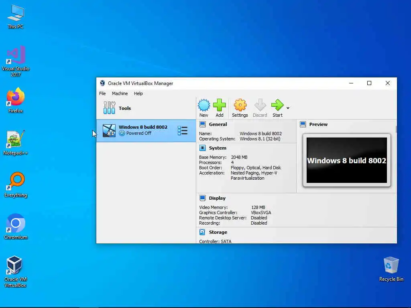Click the '2048 MB' base memory value
The width and height of the screenshot is (411, 308).
[239, 157]
